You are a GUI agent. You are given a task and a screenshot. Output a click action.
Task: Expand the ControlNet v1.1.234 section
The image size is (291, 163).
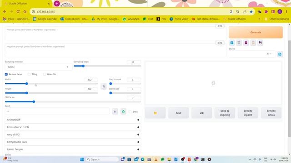(x=73, y=127)
